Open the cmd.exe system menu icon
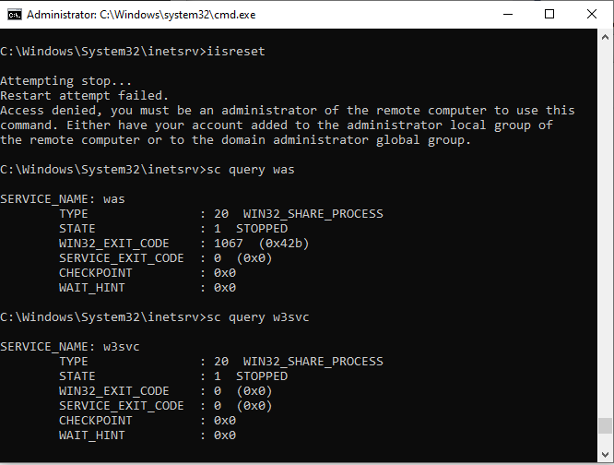This screenshot has width=614, height=465. tap(15, 15)
